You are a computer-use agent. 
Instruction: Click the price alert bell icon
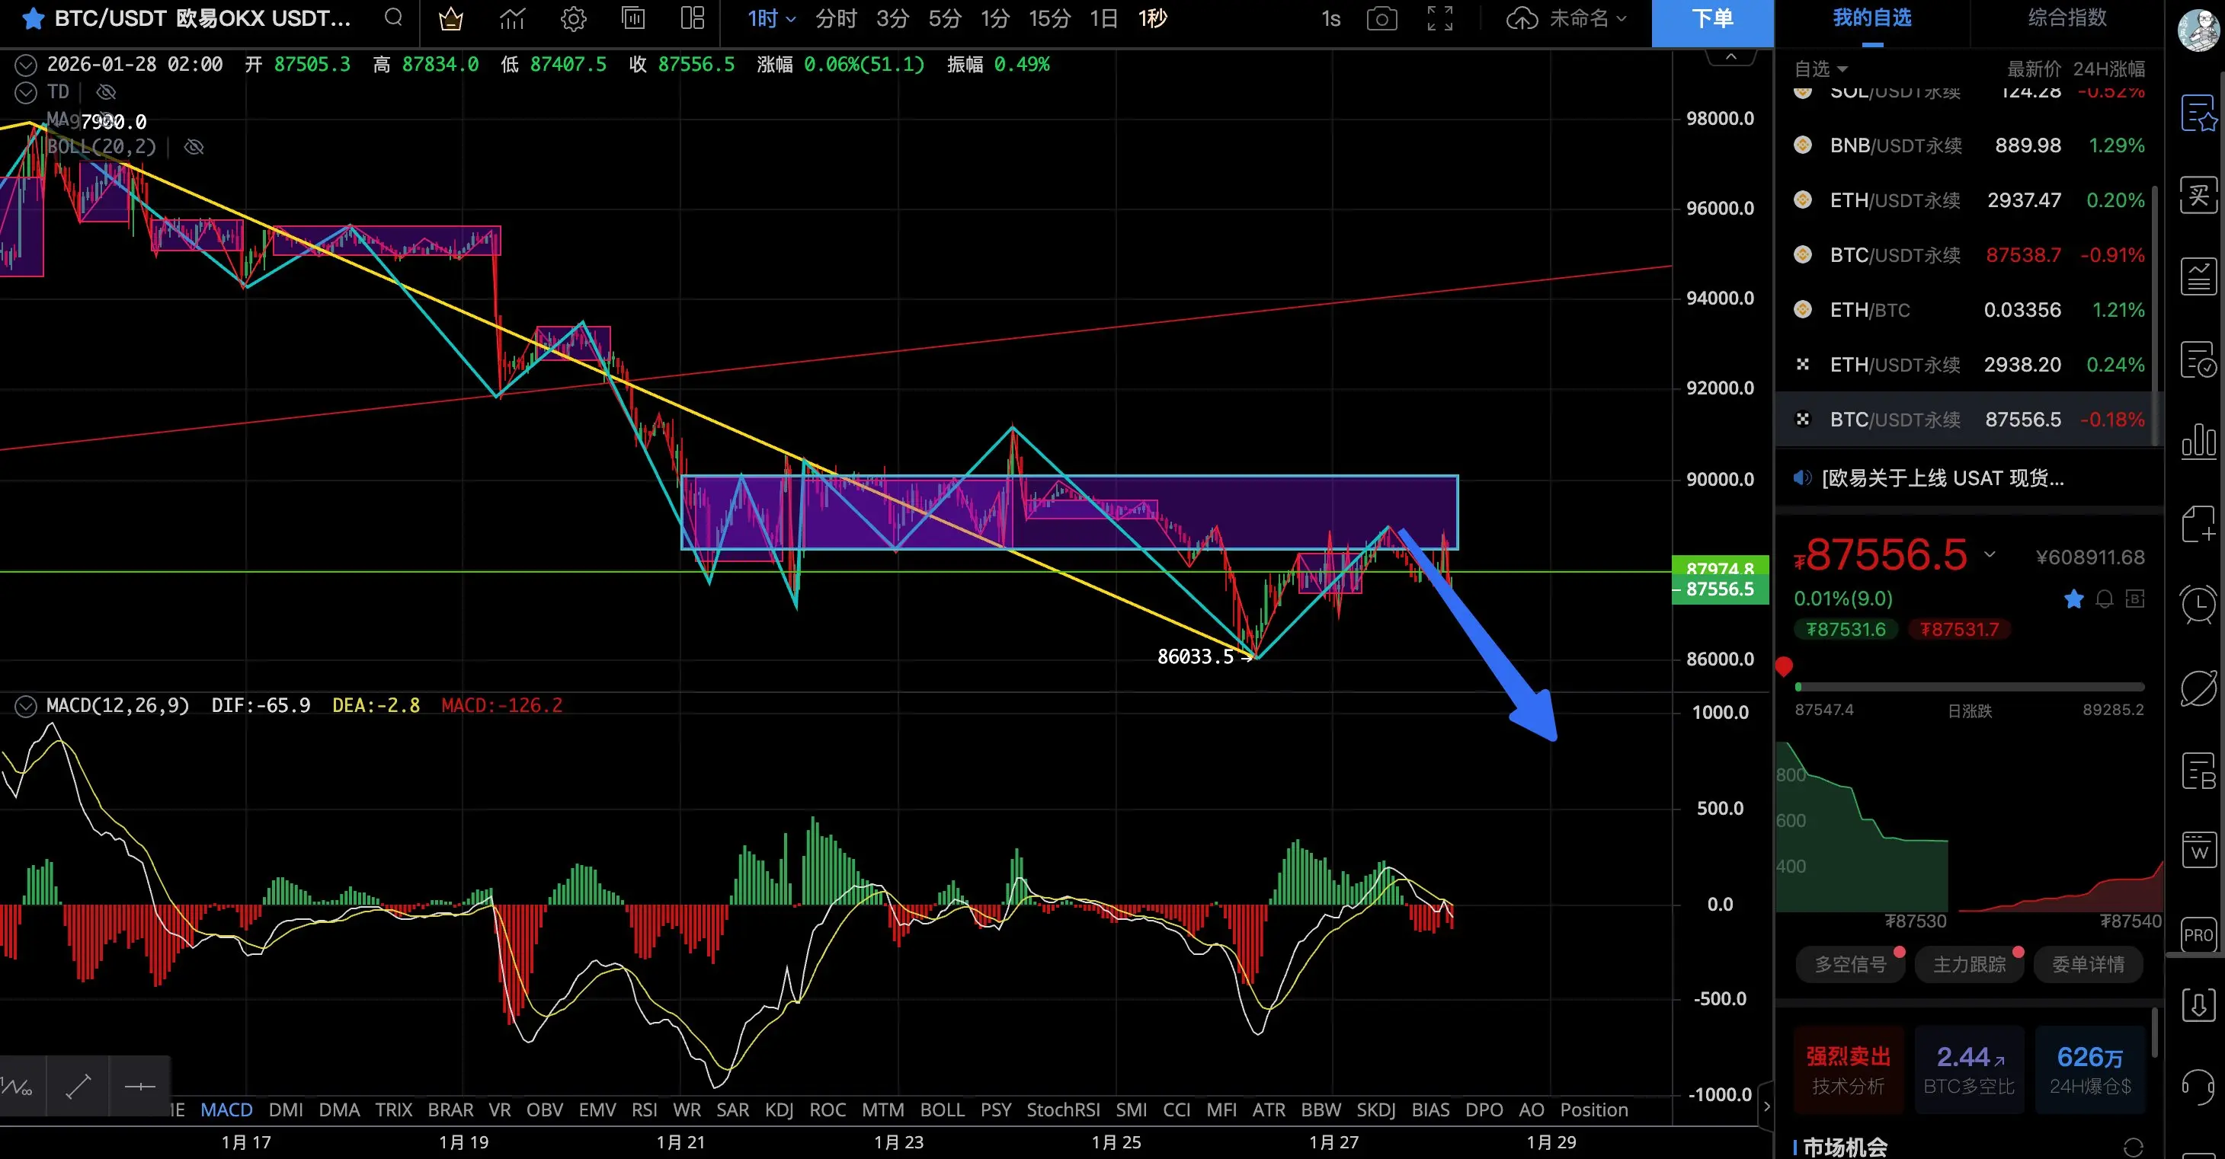[x=2104, y=599]
